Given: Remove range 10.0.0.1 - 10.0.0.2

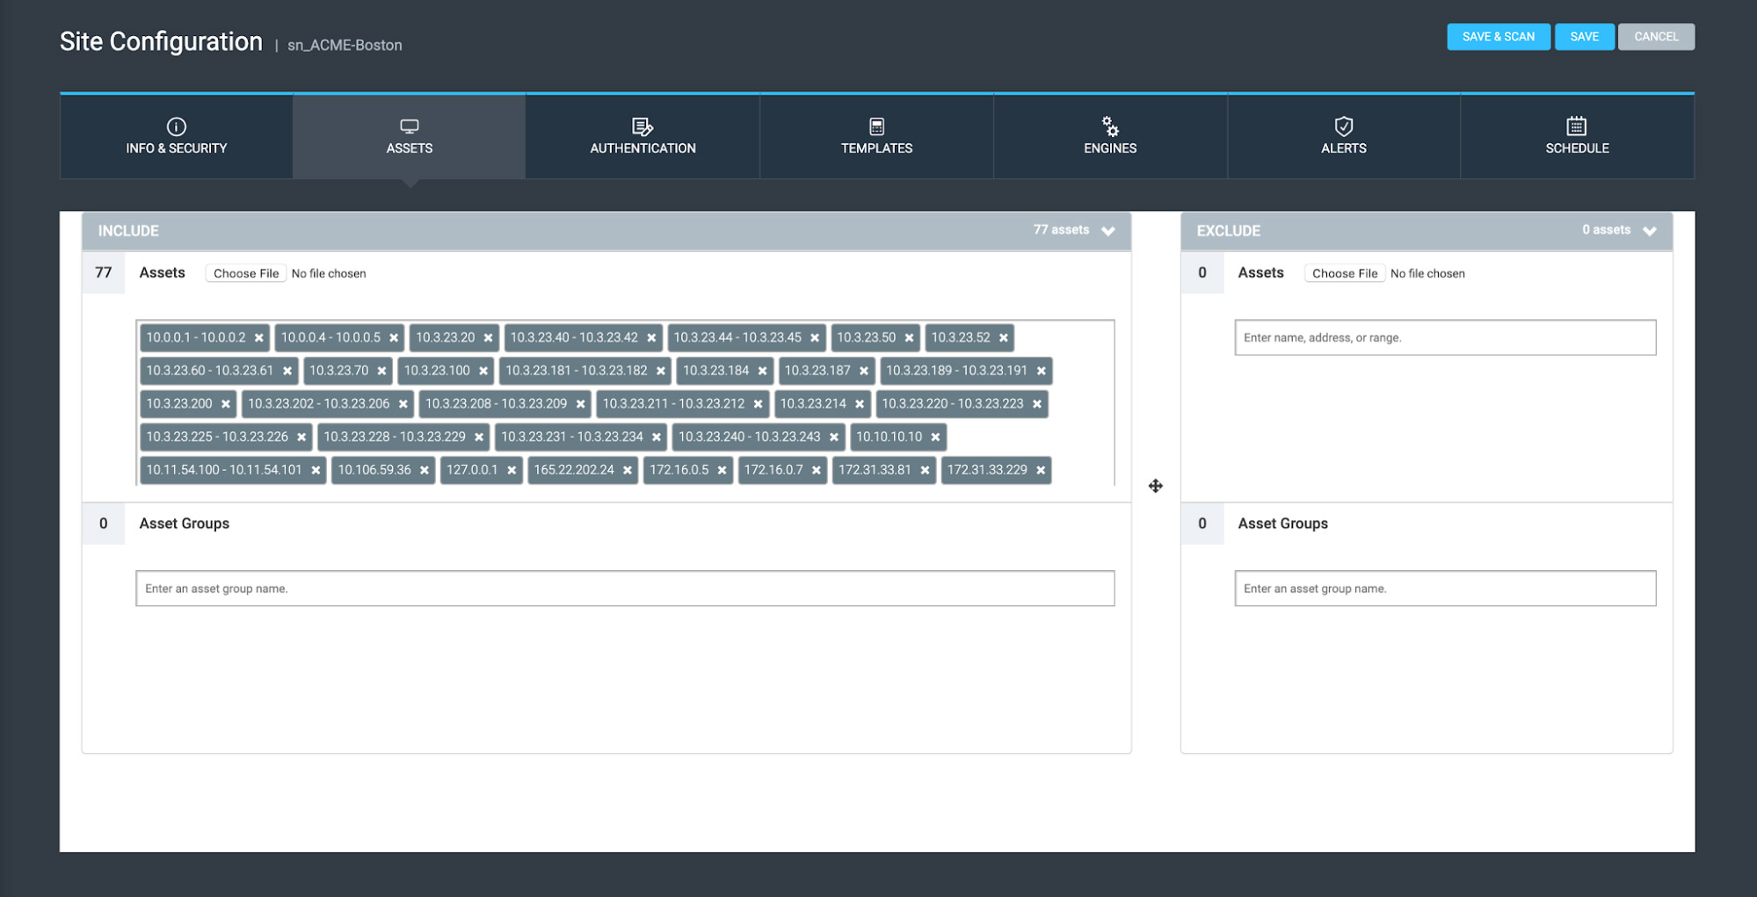Looking at the screenshot, I should pos(259,338).
